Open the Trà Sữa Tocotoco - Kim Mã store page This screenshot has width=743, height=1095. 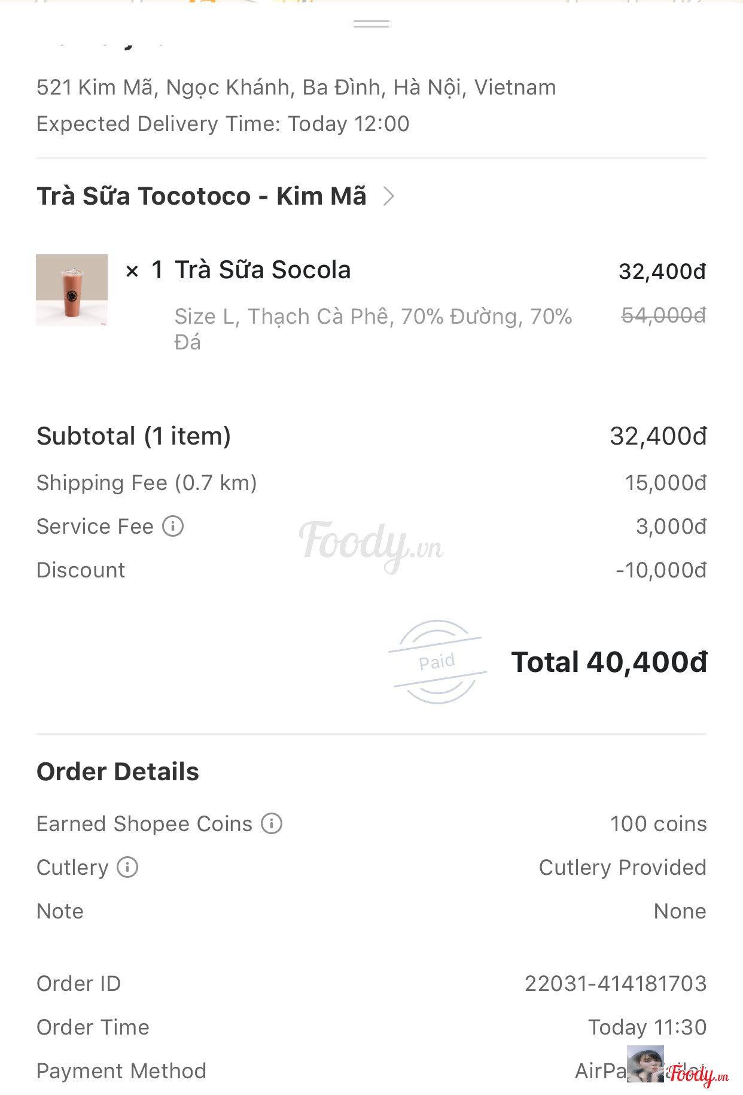click(x=202, y=196)
